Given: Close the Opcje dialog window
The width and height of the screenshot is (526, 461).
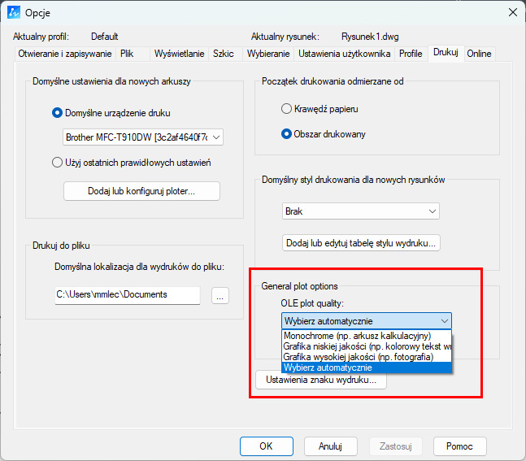Looking at the screenshot, I should [x=512, y=12].
